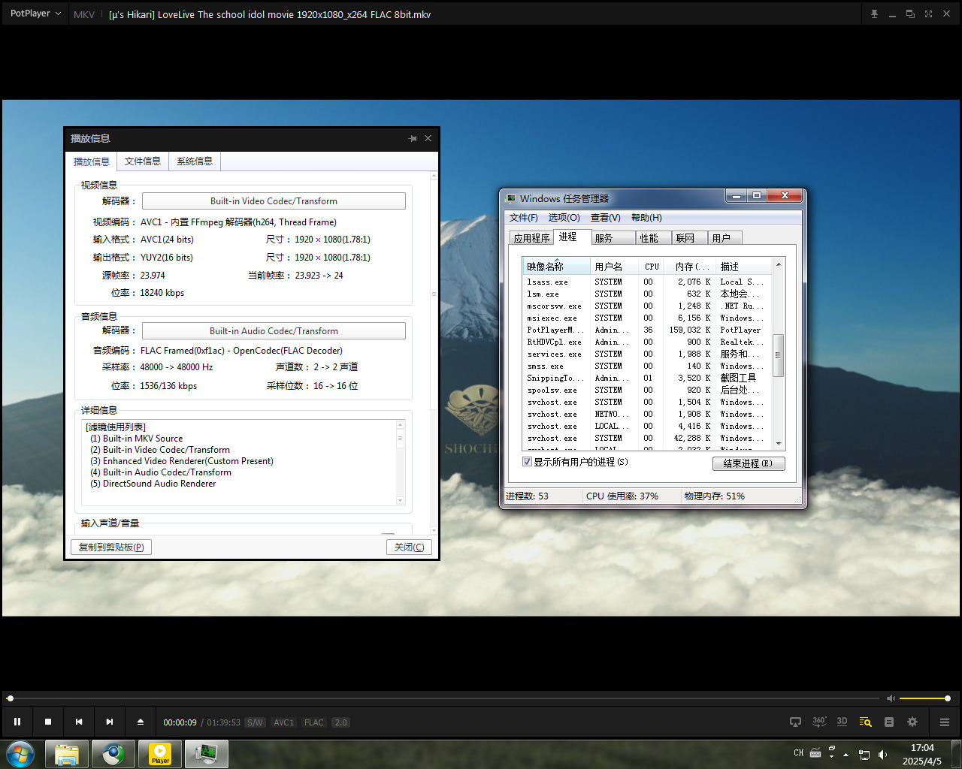
Task: Uncheck 显示所有用户的进程 checkbox
Action: point(528,462)
